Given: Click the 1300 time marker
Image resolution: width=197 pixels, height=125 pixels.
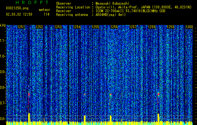Looking at the screenshot, I should (189, 27).
